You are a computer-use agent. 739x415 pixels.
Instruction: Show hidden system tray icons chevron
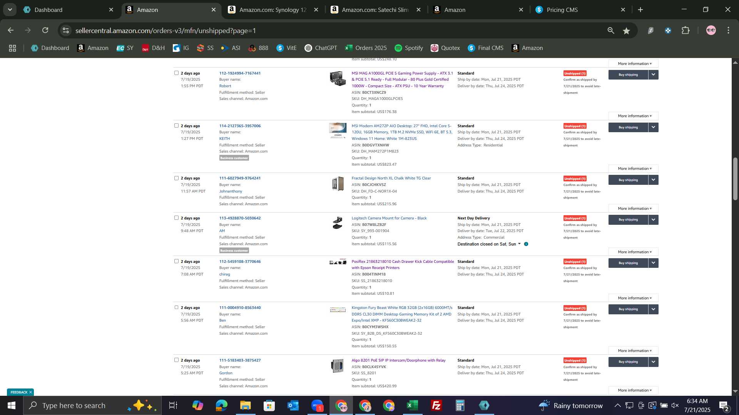point(617,405)
